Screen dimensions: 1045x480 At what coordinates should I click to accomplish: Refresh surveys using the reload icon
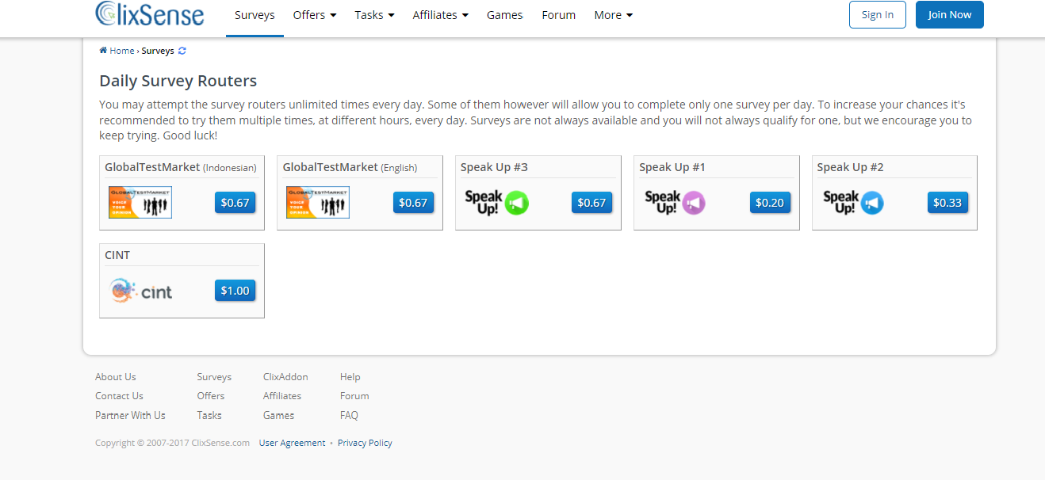point(182,51)
